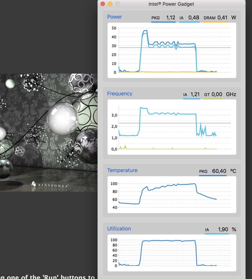The height and width of the screenshot is (279, 252).
Task: Click the 3,0 axis label in Frequency graph
Action: pos(114,115)
